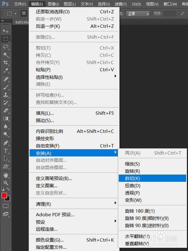Expand the 变换(A) submenu

[x=74, y=153]
